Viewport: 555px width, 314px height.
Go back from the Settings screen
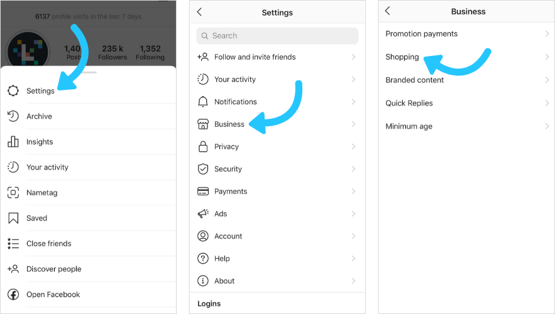(200, 12)
